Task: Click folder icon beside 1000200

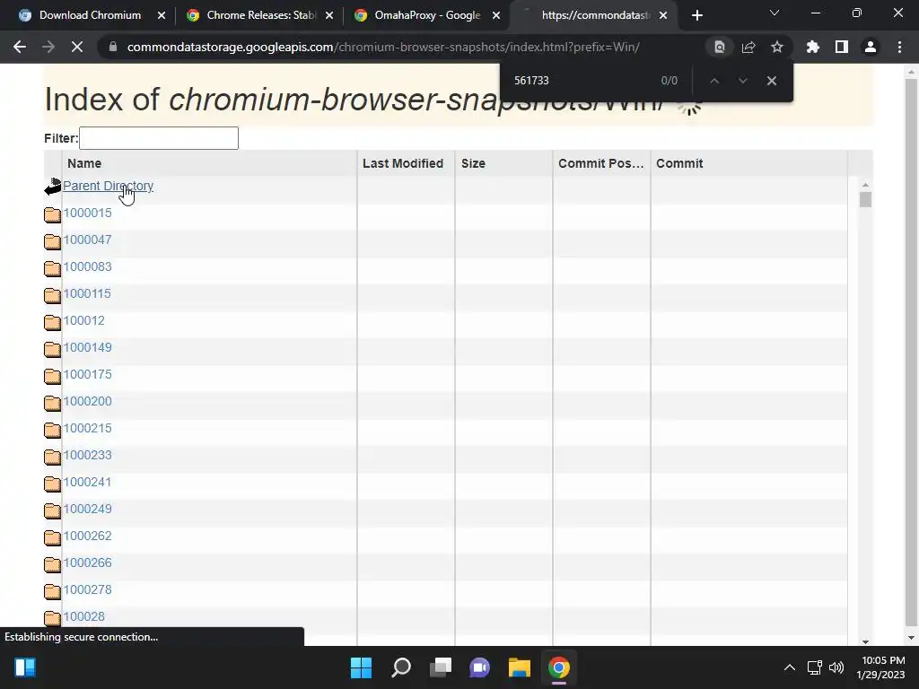Action: pyautogui.click(x=52, y=403)
